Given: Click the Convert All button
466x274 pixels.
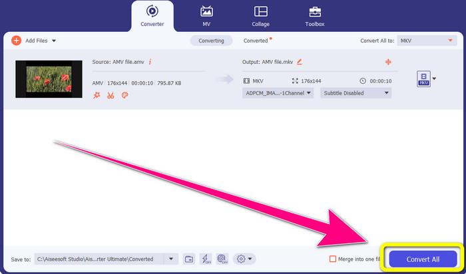Looking at the screenshot, I should pos(423,258).
